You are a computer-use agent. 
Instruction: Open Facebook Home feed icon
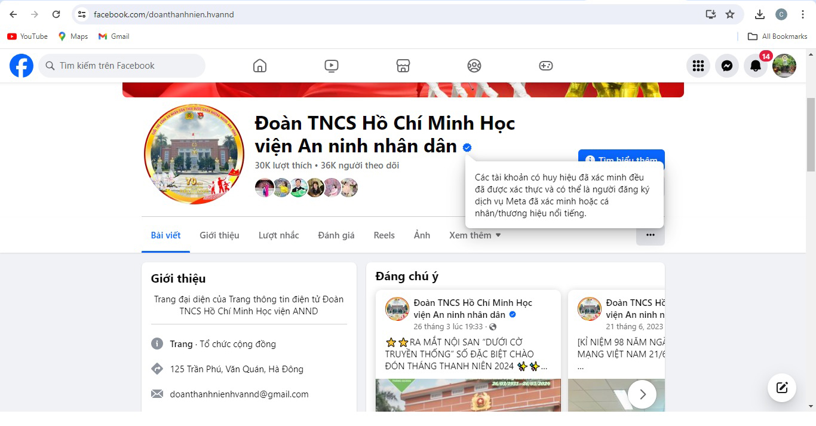(259, 66)
